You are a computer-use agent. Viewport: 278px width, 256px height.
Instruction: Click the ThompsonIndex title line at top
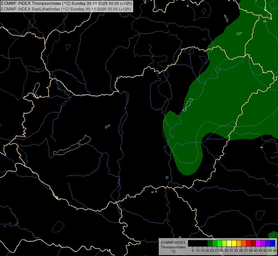(66, 3)
